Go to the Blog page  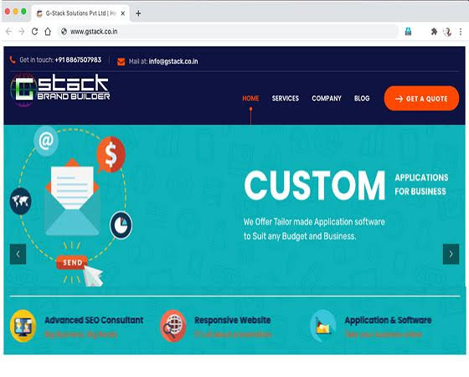click(x=362, y=99)
